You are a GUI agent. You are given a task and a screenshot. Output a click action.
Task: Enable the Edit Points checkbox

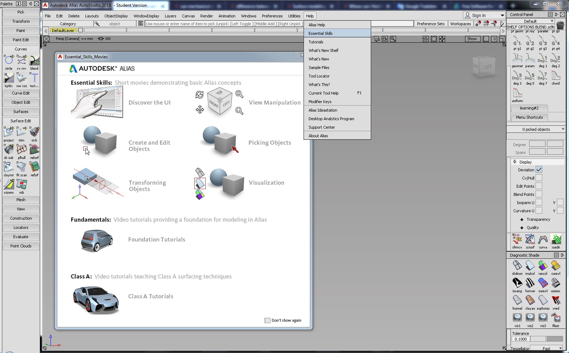(x=539, y=186)
